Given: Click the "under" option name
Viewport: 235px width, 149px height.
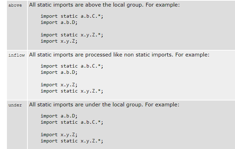Looking at the screenshot, I should 15,105.
